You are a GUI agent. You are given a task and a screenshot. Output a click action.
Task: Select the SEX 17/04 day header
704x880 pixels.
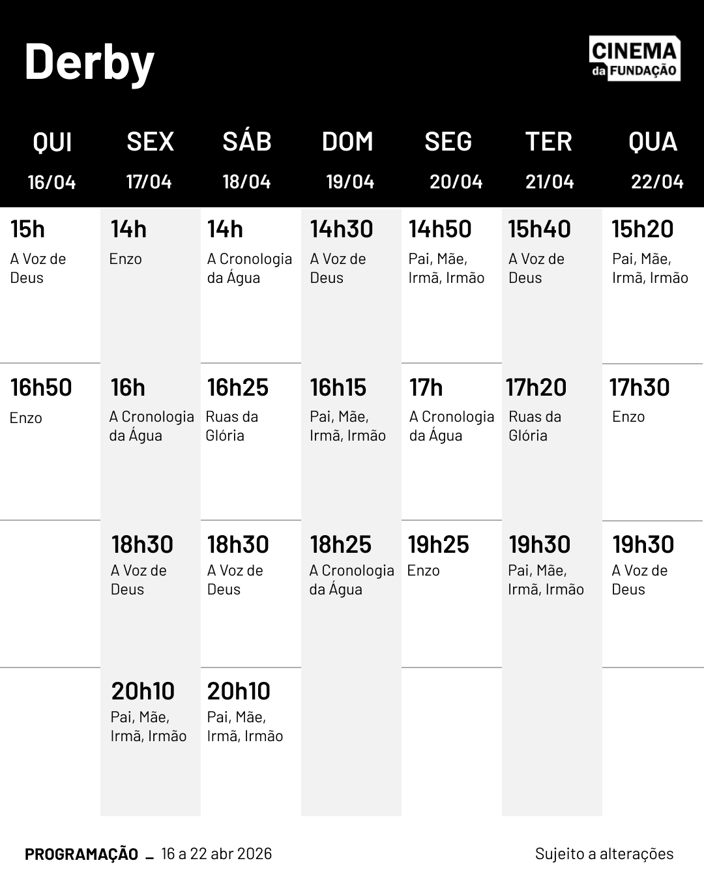pos(150,159)
